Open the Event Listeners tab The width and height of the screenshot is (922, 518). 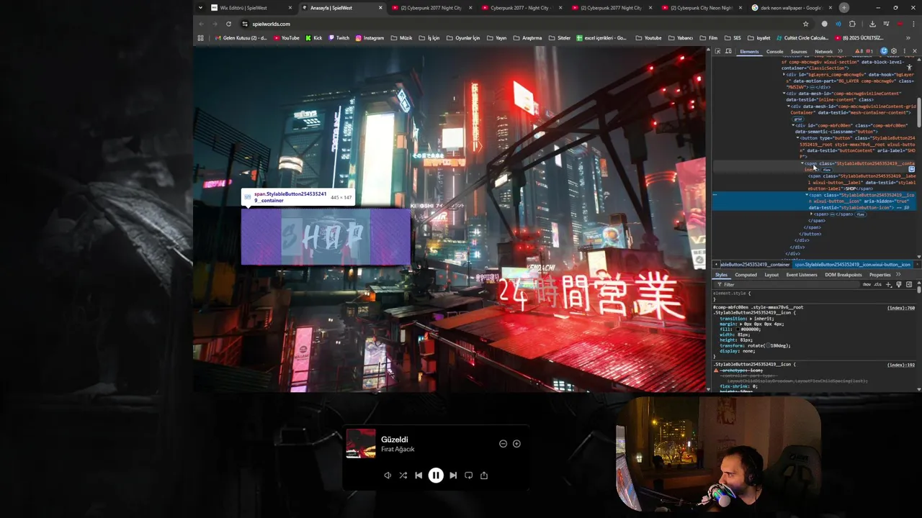pyautogui.click(x=802, y=275)
